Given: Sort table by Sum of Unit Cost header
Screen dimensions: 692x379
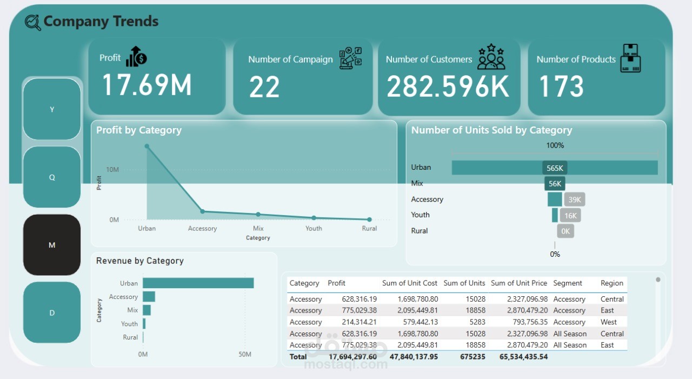Looking at the screenshot, I should pos(410,283).
